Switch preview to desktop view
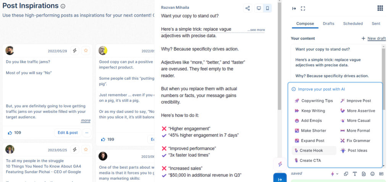391x182 pixels. pos(259,8)
